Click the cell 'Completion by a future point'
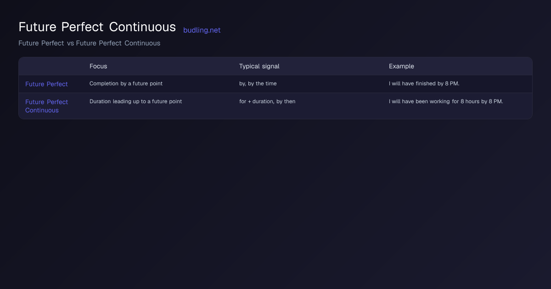 point(126,83)
